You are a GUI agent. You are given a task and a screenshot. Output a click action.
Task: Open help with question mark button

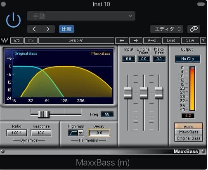pos(203,41)
